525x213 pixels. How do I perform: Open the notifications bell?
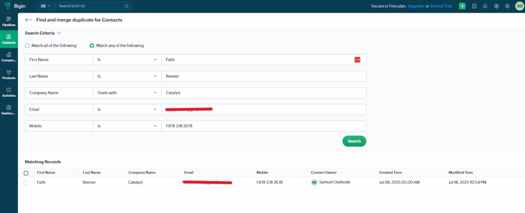(x=484, y=6)
